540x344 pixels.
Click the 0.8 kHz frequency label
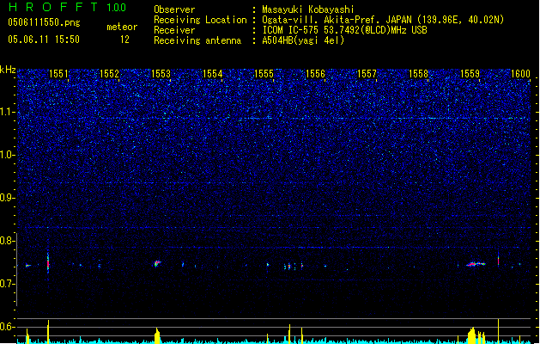pyautogui.click(x=8, y=241)
